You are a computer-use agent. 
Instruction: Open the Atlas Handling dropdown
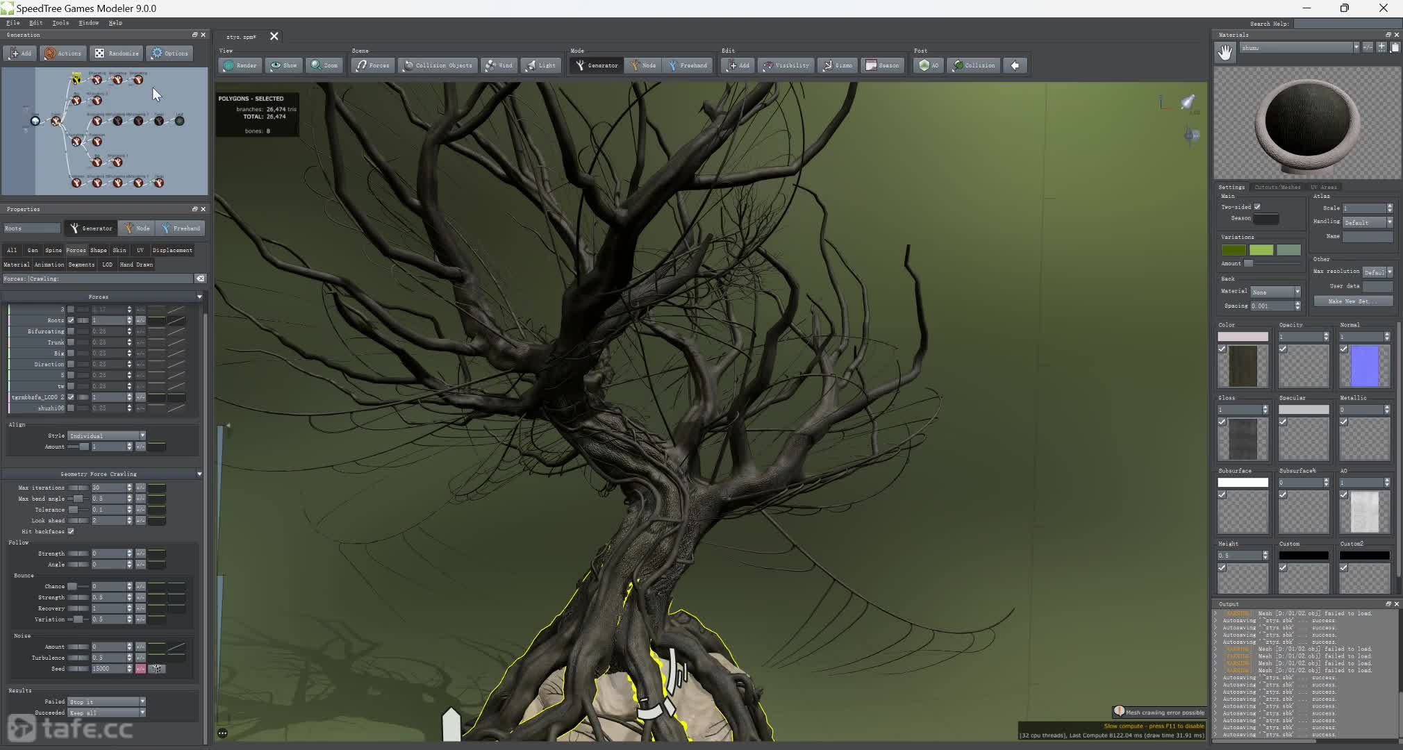tap(1368, 222)
